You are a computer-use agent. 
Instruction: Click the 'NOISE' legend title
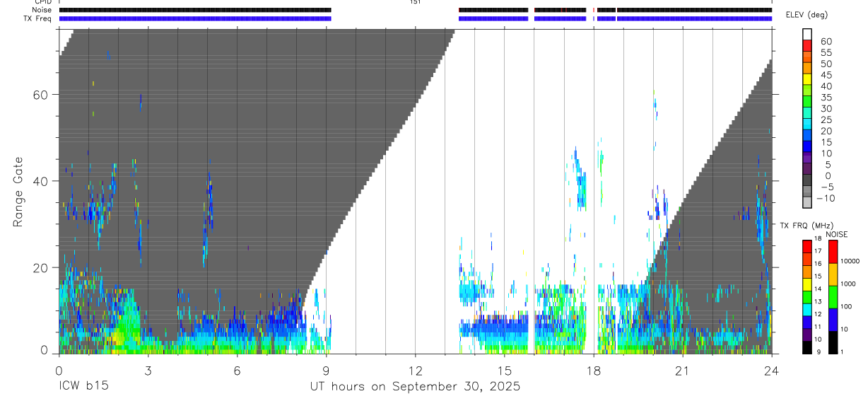[x=836, y=234]
